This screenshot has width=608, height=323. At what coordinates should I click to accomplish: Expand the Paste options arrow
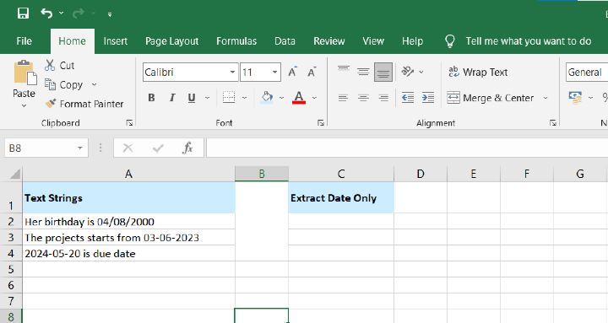(x=24, y=105)
